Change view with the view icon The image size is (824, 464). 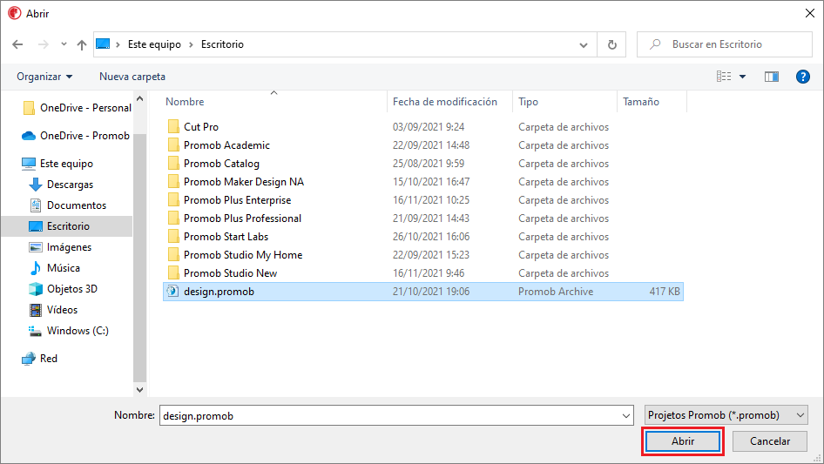point(724,77)
